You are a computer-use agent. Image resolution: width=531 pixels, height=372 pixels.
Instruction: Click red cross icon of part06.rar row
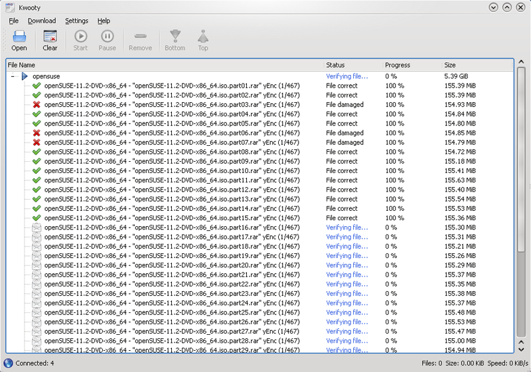[x=37, y=133]
